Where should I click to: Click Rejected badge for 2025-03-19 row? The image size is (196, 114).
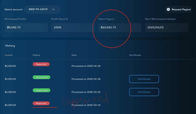click(41, 103)
